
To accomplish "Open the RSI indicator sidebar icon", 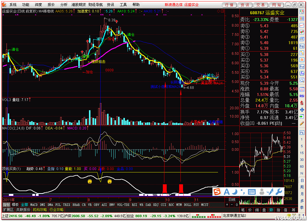I will pyautogui.click(x=302, y=96).
